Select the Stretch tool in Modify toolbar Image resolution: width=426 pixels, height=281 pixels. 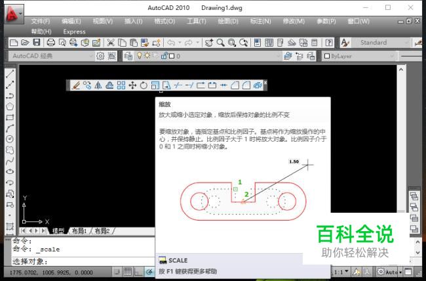click(166, 85)
